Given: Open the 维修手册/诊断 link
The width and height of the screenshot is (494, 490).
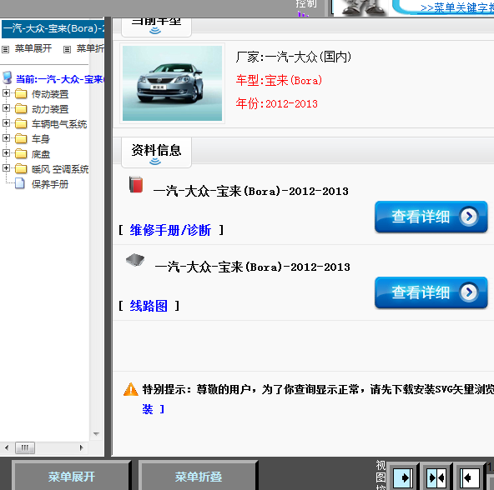Looking at the screenshot, I should [x=170, y=230].
